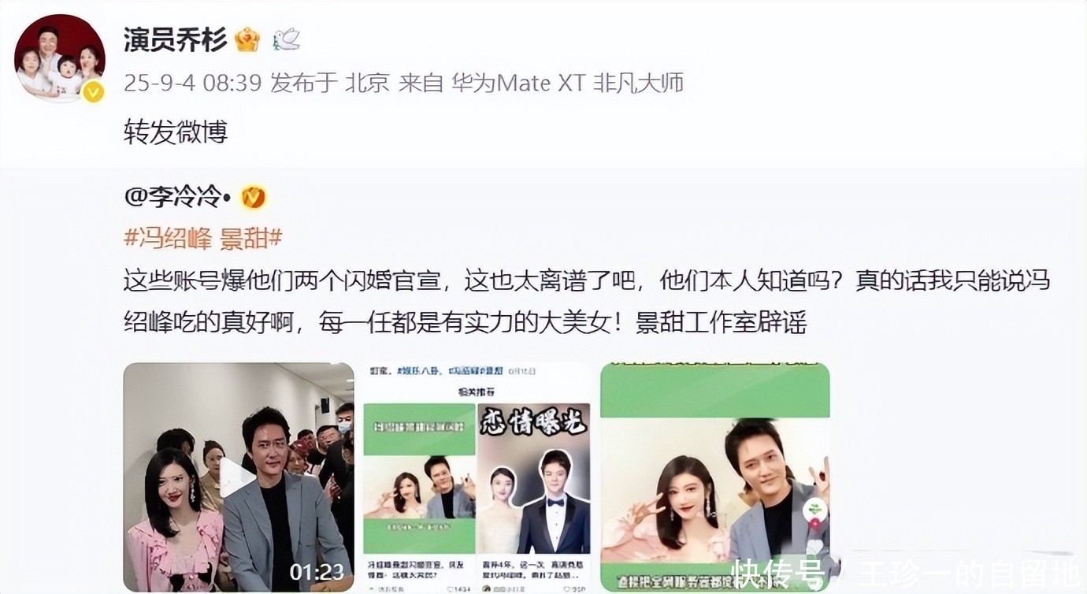Click the reposted text about 闪婚官宣
1087x594 pixels.
click(587, 300)
